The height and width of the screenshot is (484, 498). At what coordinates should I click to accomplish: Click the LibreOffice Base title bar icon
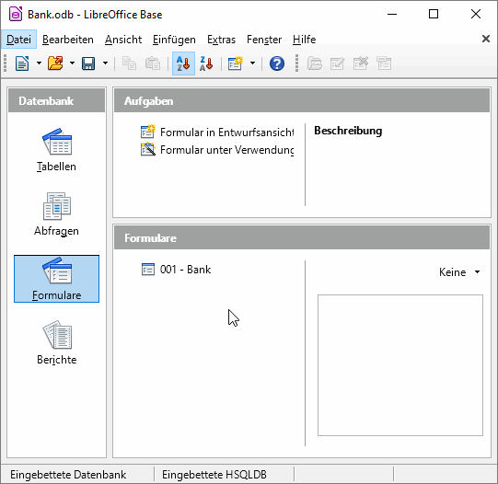16,15
